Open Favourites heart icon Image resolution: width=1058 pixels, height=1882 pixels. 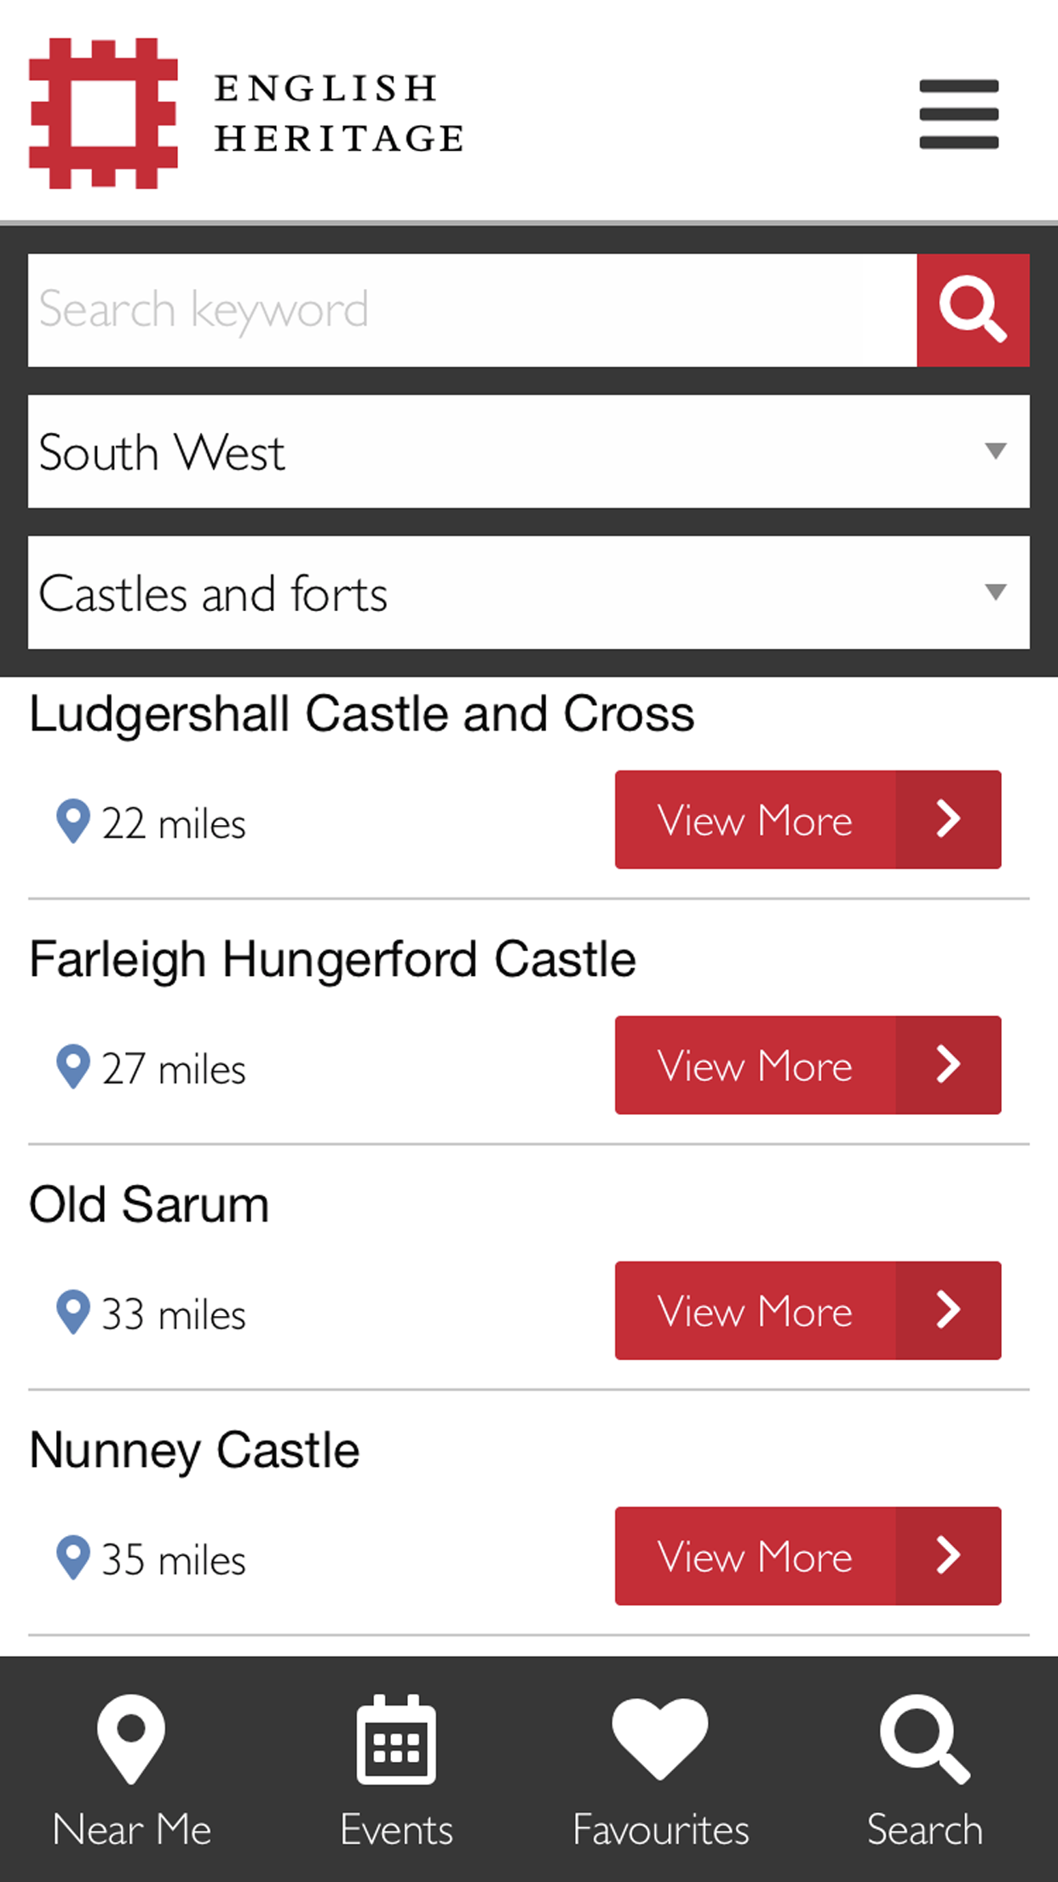(660, 1739)
